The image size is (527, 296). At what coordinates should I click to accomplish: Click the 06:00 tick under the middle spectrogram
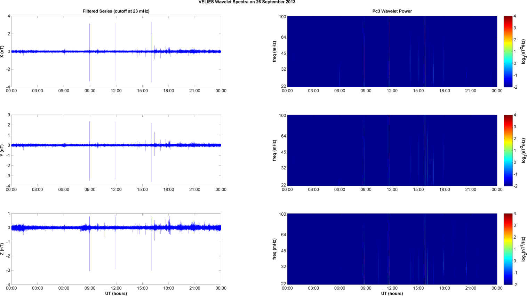pyautogui.click(x=340, y=190)
